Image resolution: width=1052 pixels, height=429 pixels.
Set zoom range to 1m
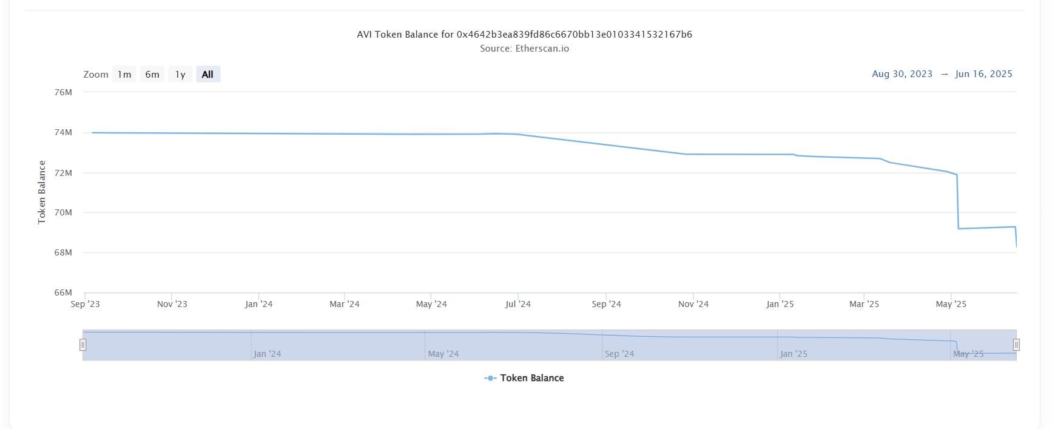coord(124,74)
